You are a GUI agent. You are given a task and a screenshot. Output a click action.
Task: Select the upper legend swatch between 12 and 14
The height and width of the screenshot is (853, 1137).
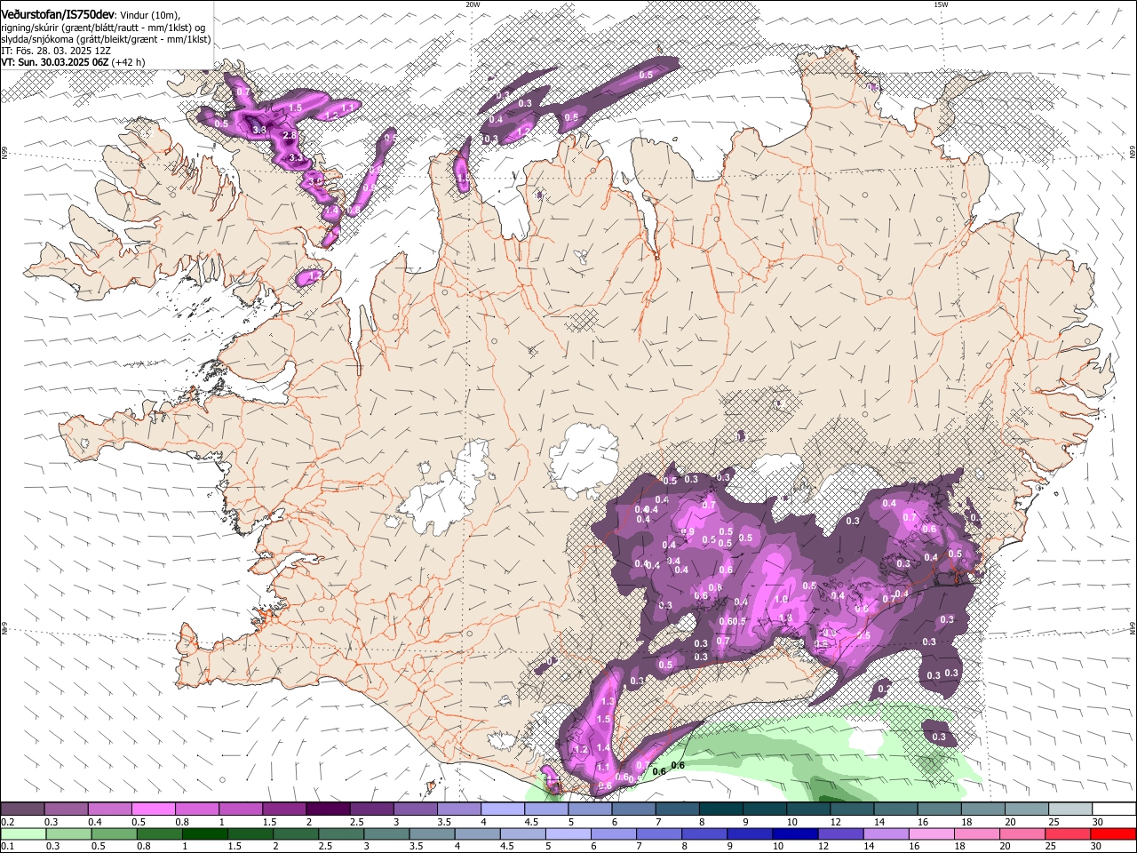click(852, 809)
